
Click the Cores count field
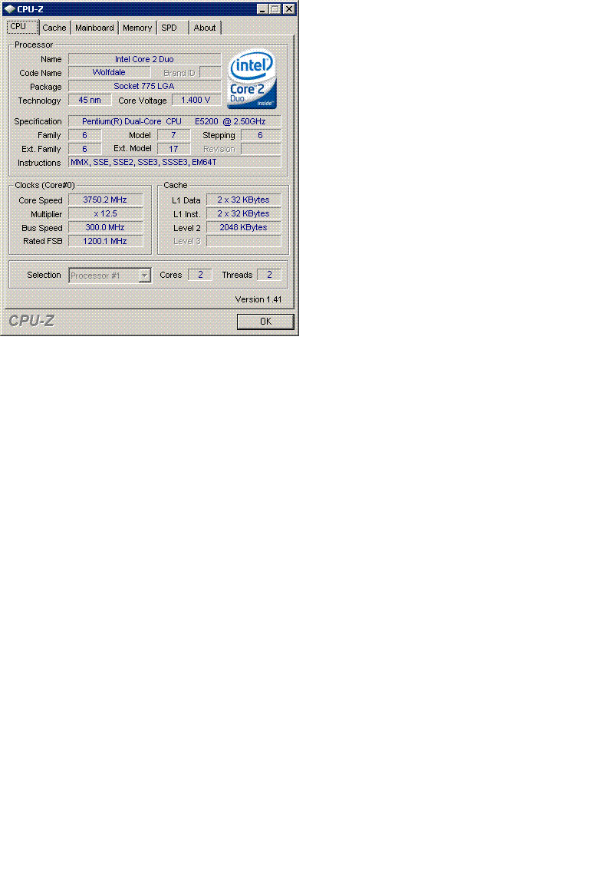pyautogui.click(x=199, y=275)
